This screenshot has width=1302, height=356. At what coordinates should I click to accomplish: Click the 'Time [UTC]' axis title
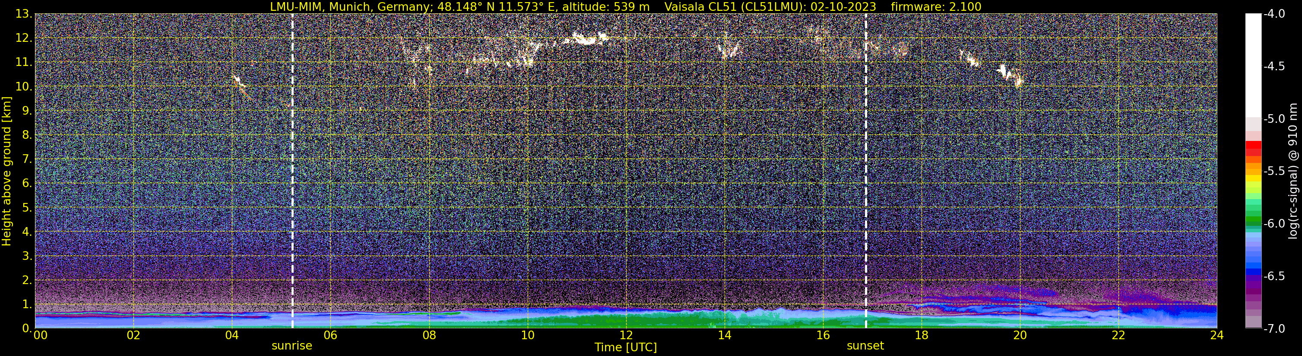[x=626, y=347]
